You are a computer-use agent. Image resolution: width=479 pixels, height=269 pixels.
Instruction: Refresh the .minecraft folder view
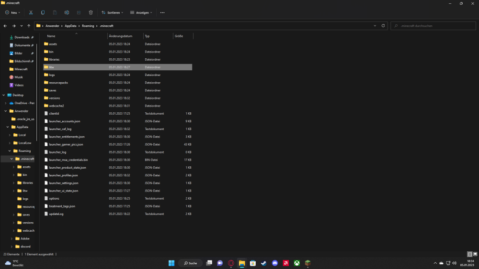coord(383,26)
